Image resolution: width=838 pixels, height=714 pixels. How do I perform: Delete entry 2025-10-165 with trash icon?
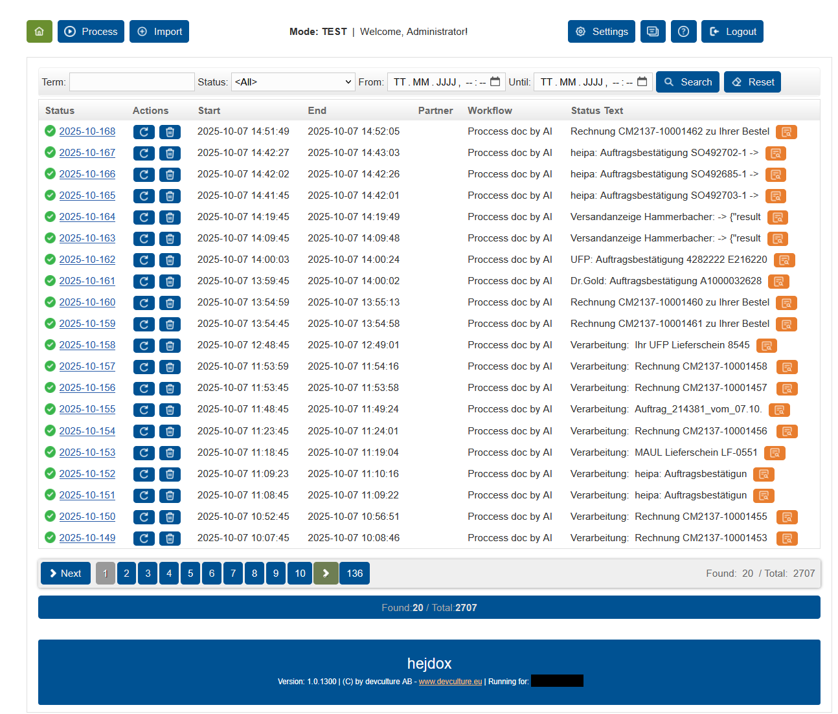[170, 196]
